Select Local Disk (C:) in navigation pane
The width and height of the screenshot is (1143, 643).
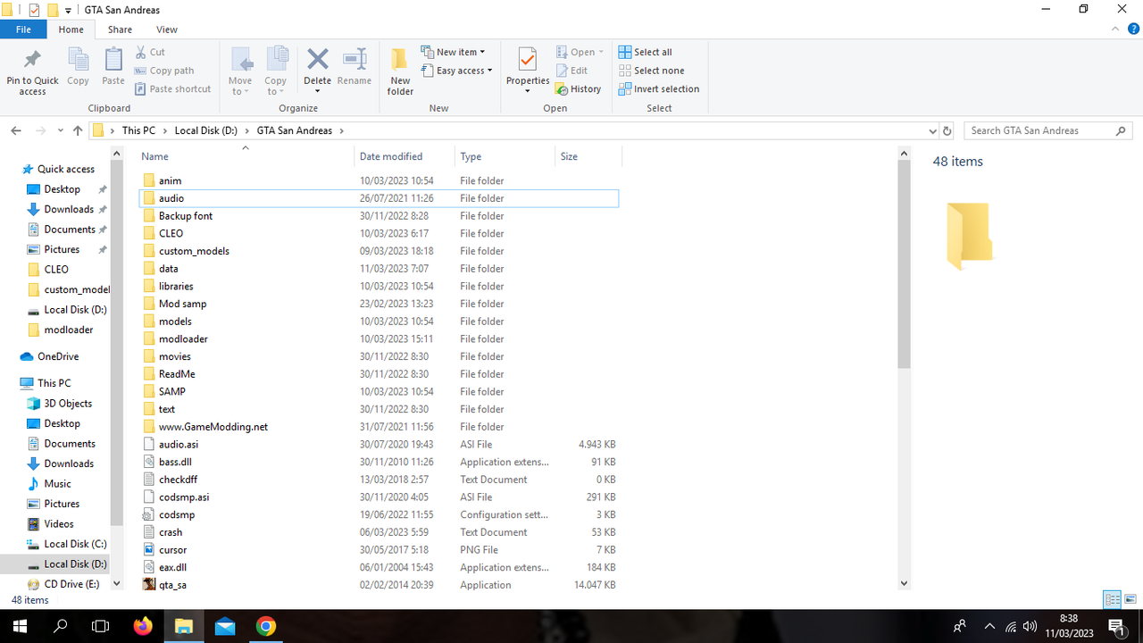coord(75,544)
